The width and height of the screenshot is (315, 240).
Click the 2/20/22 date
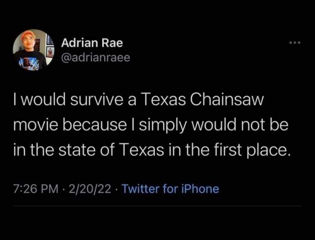[x=89, y=188]
